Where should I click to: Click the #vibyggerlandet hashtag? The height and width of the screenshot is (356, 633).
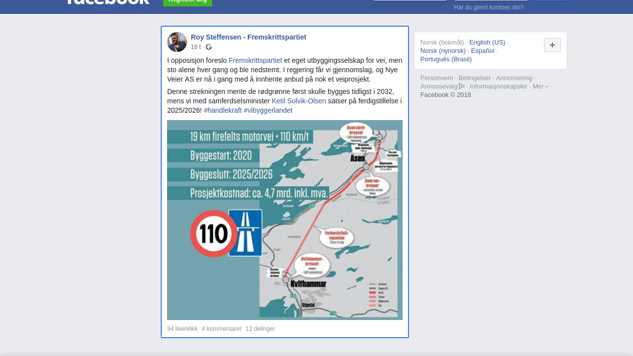pyautogui.click(x=268, y=110)
